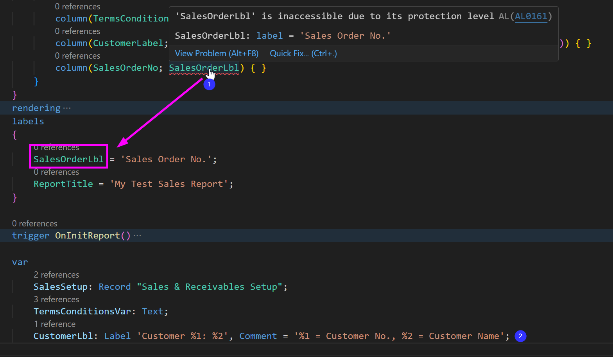The width and height of the screenshot is (613, 357).
Task: Click the blue numbered badge 2
Action: coord(520,336)
